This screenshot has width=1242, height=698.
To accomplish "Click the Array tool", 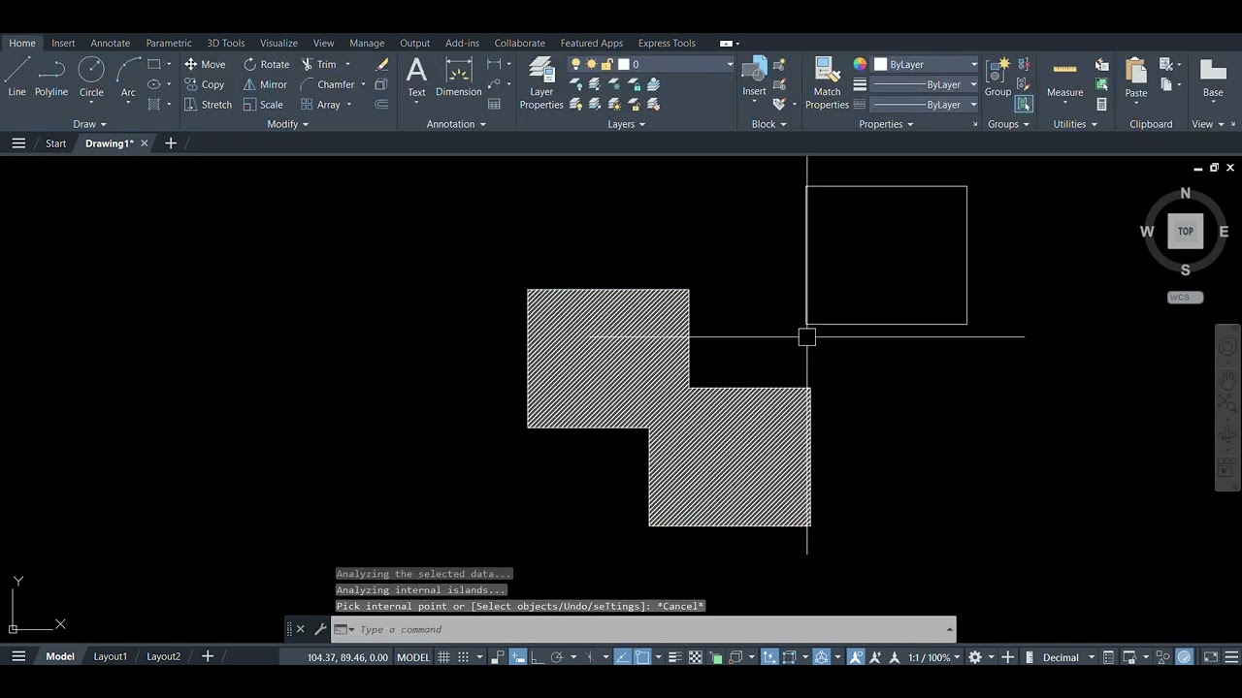I will (320, 105).
